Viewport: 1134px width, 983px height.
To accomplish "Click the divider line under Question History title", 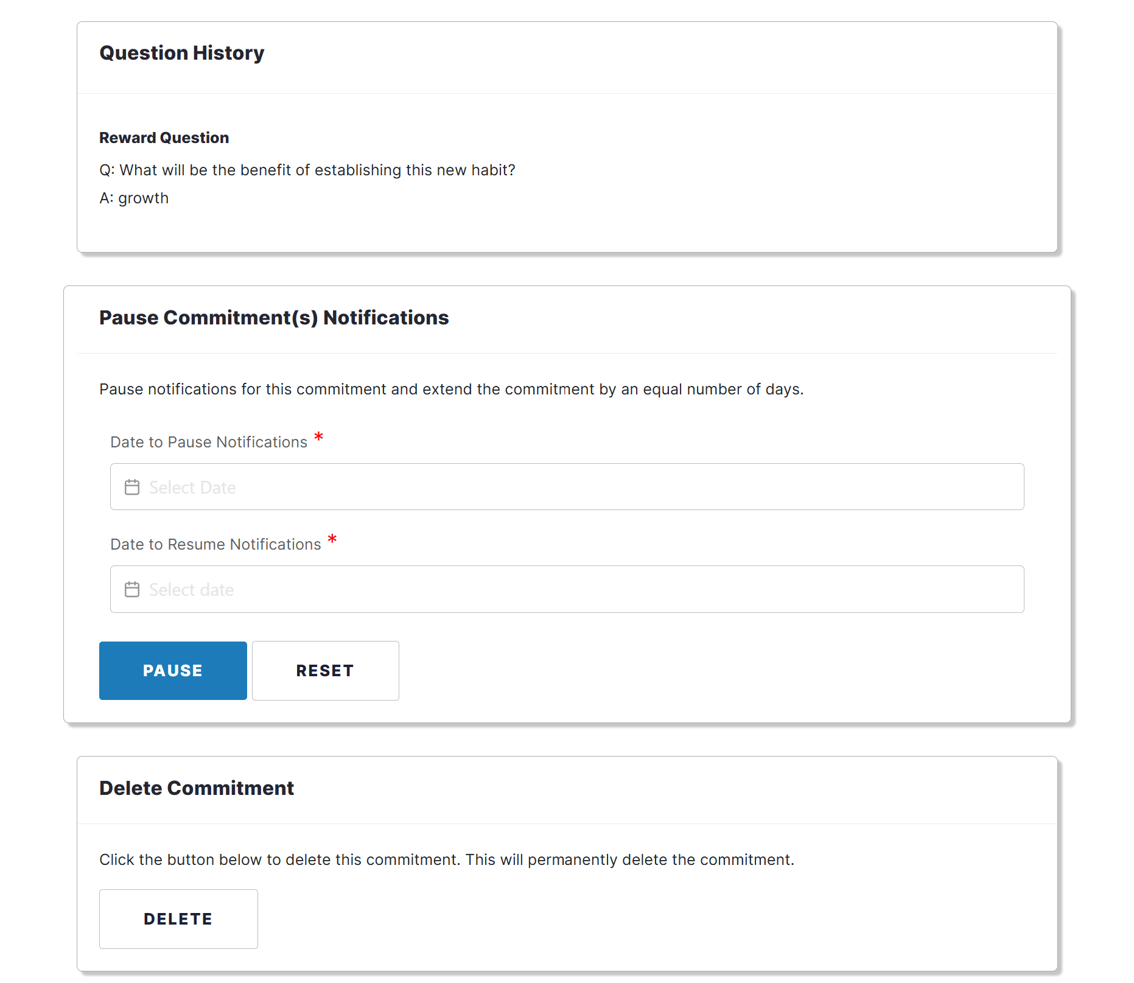I will (567, 93).
